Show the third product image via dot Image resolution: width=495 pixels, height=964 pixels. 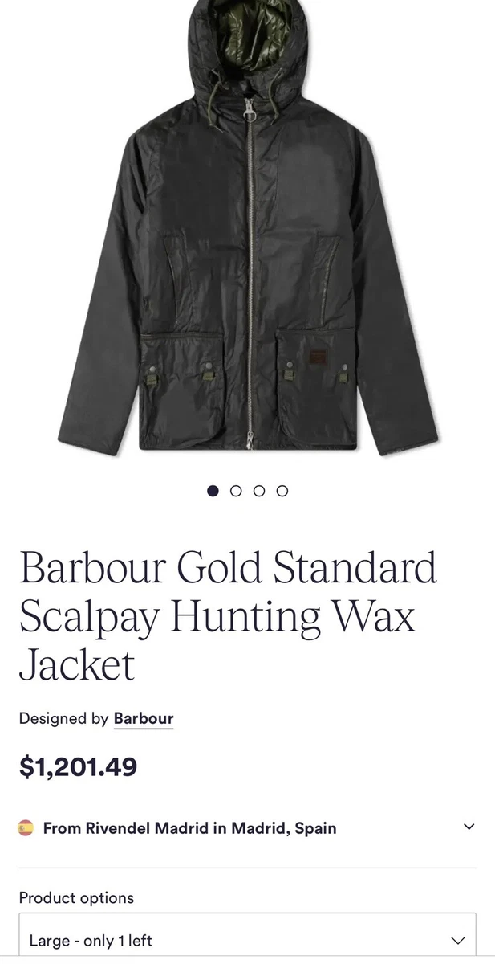click(x=259, y=491)
